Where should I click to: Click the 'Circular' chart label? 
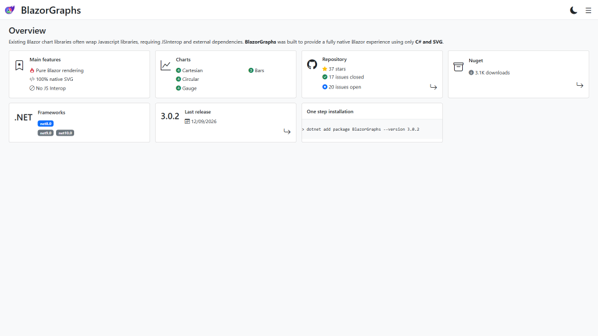[x=191, y=79]
